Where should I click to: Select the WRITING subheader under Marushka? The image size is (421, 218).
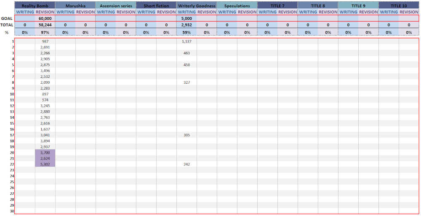pos(65,12)
